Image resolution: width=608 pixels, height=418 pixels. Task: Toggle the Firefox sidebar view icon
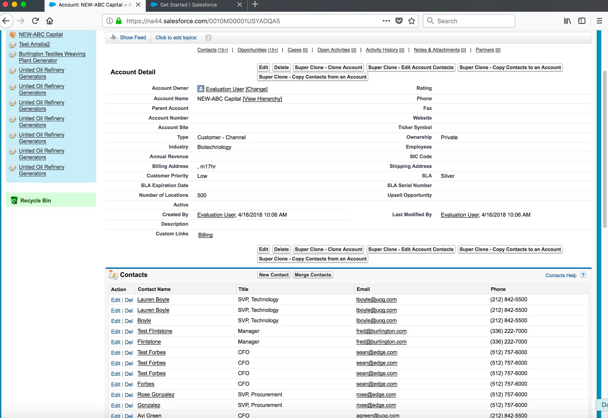click(582, 21)
